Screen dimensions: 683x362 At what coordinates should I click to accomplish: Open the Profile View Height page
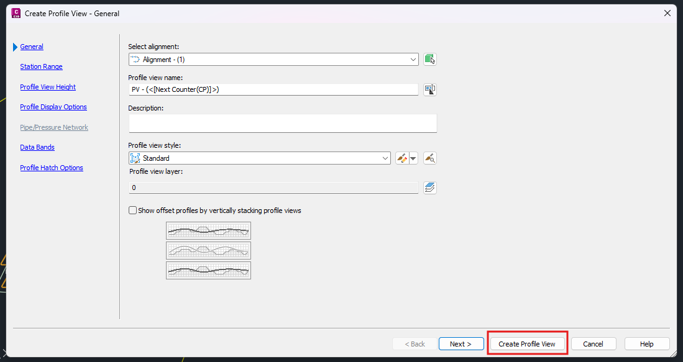tap(48, 87)
